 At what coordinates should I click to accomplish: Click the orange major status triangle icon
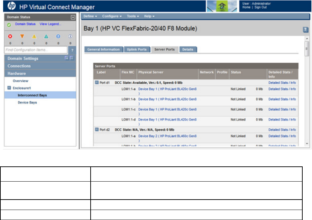tap(22, 36)
